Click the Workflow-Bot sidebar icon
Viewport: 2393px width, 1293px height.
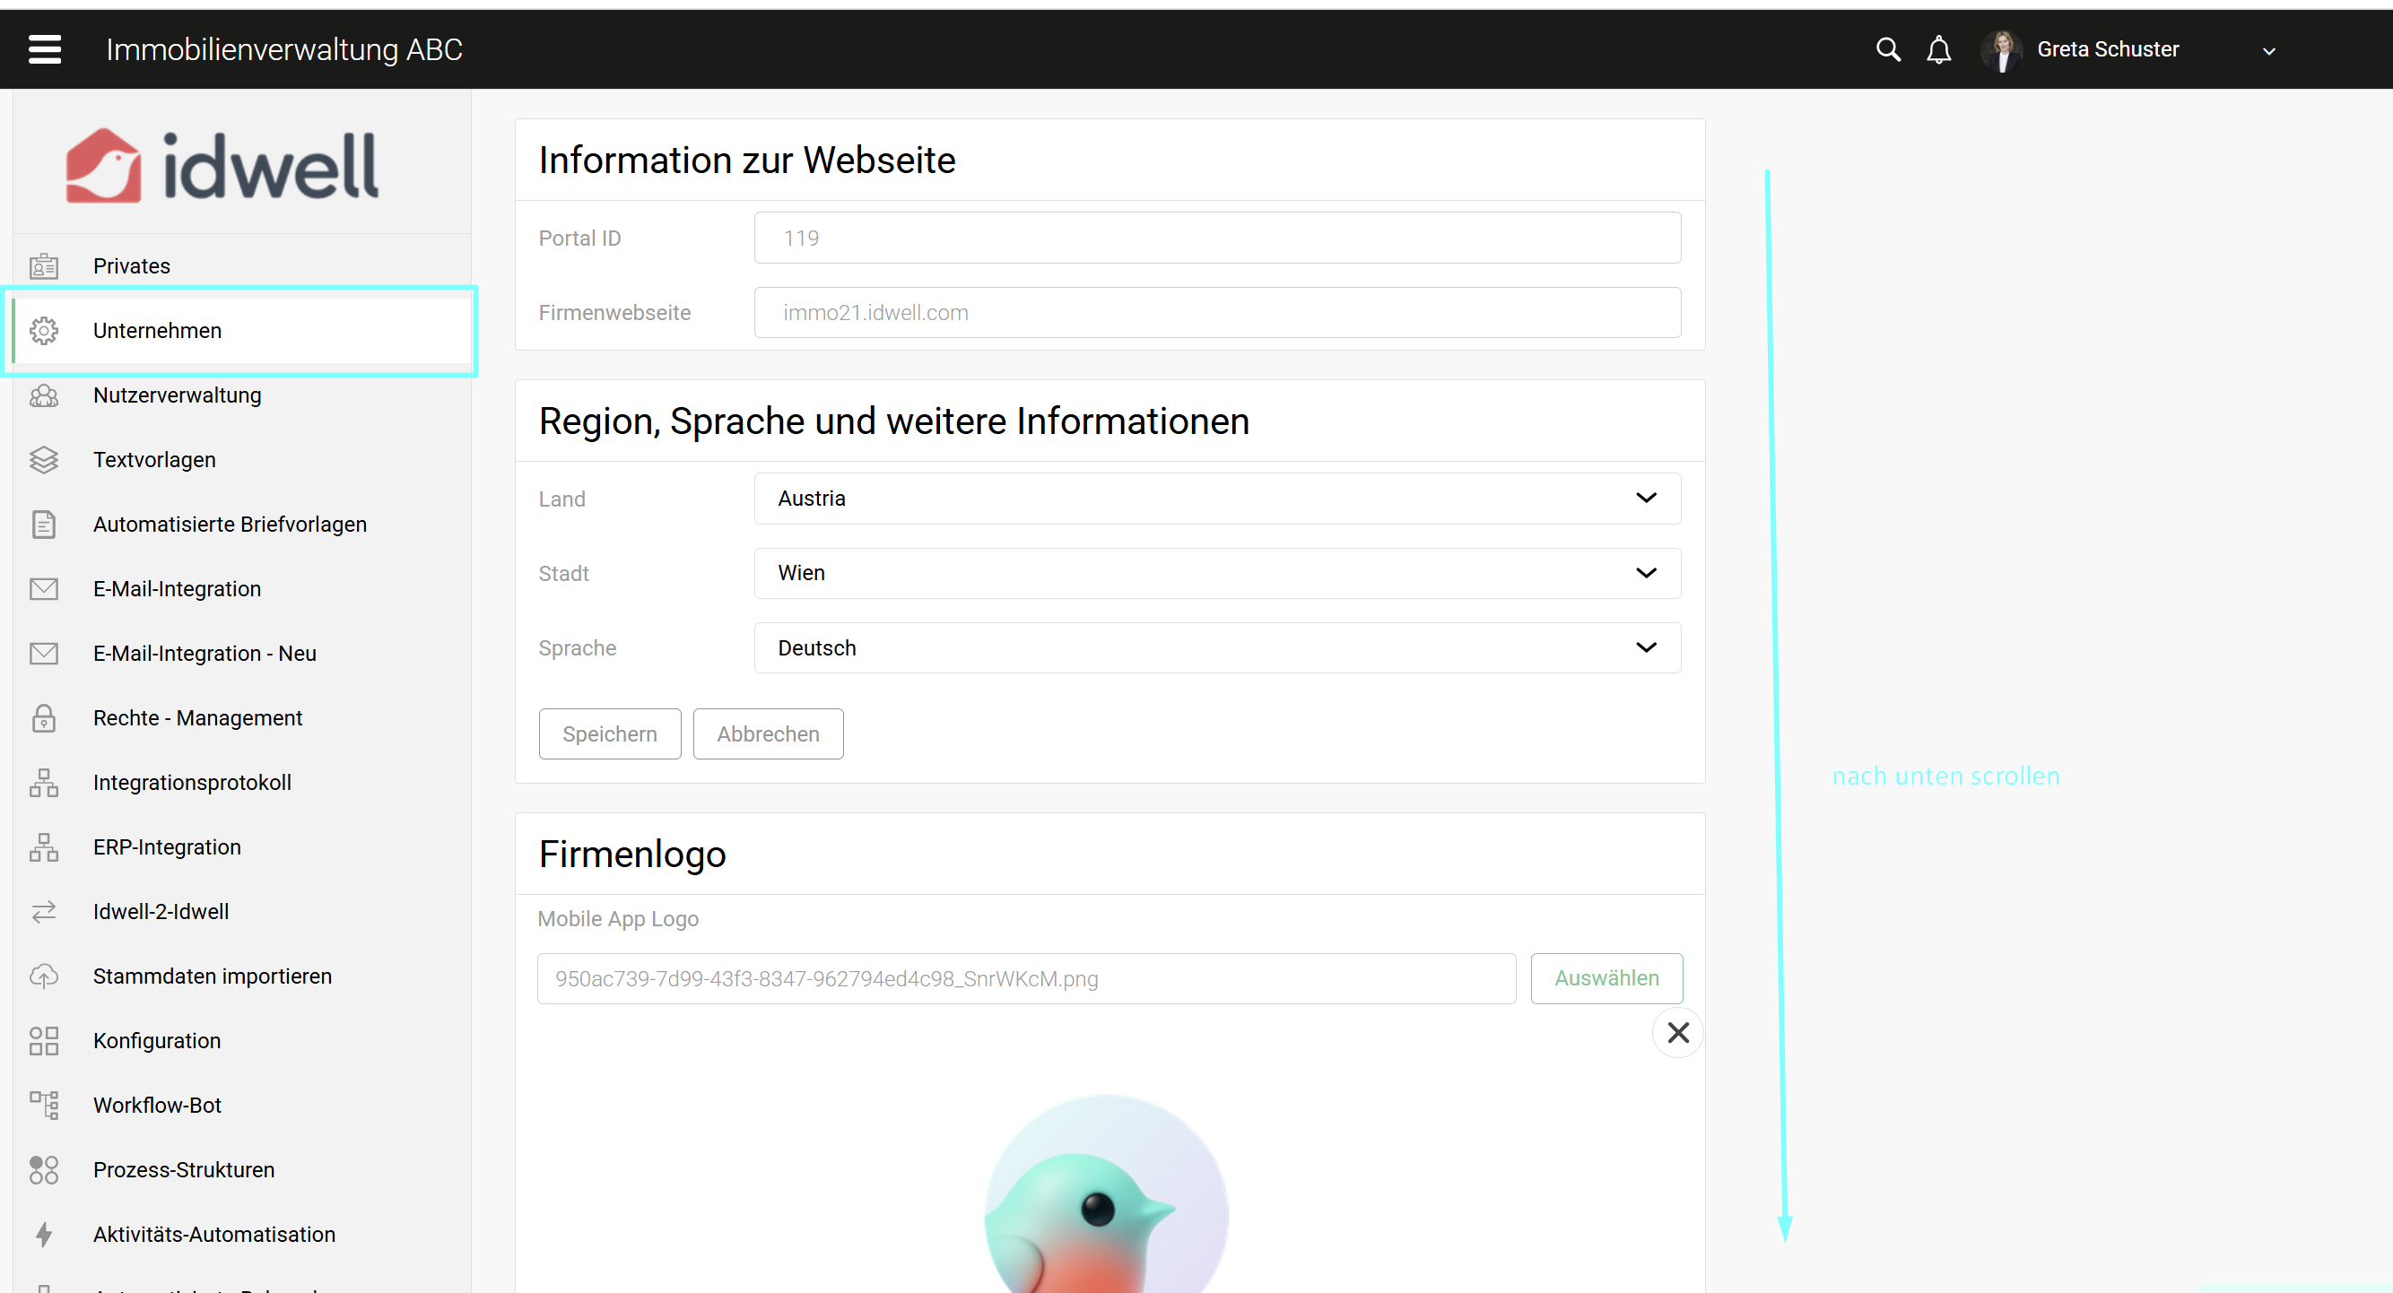(44, 1105)
